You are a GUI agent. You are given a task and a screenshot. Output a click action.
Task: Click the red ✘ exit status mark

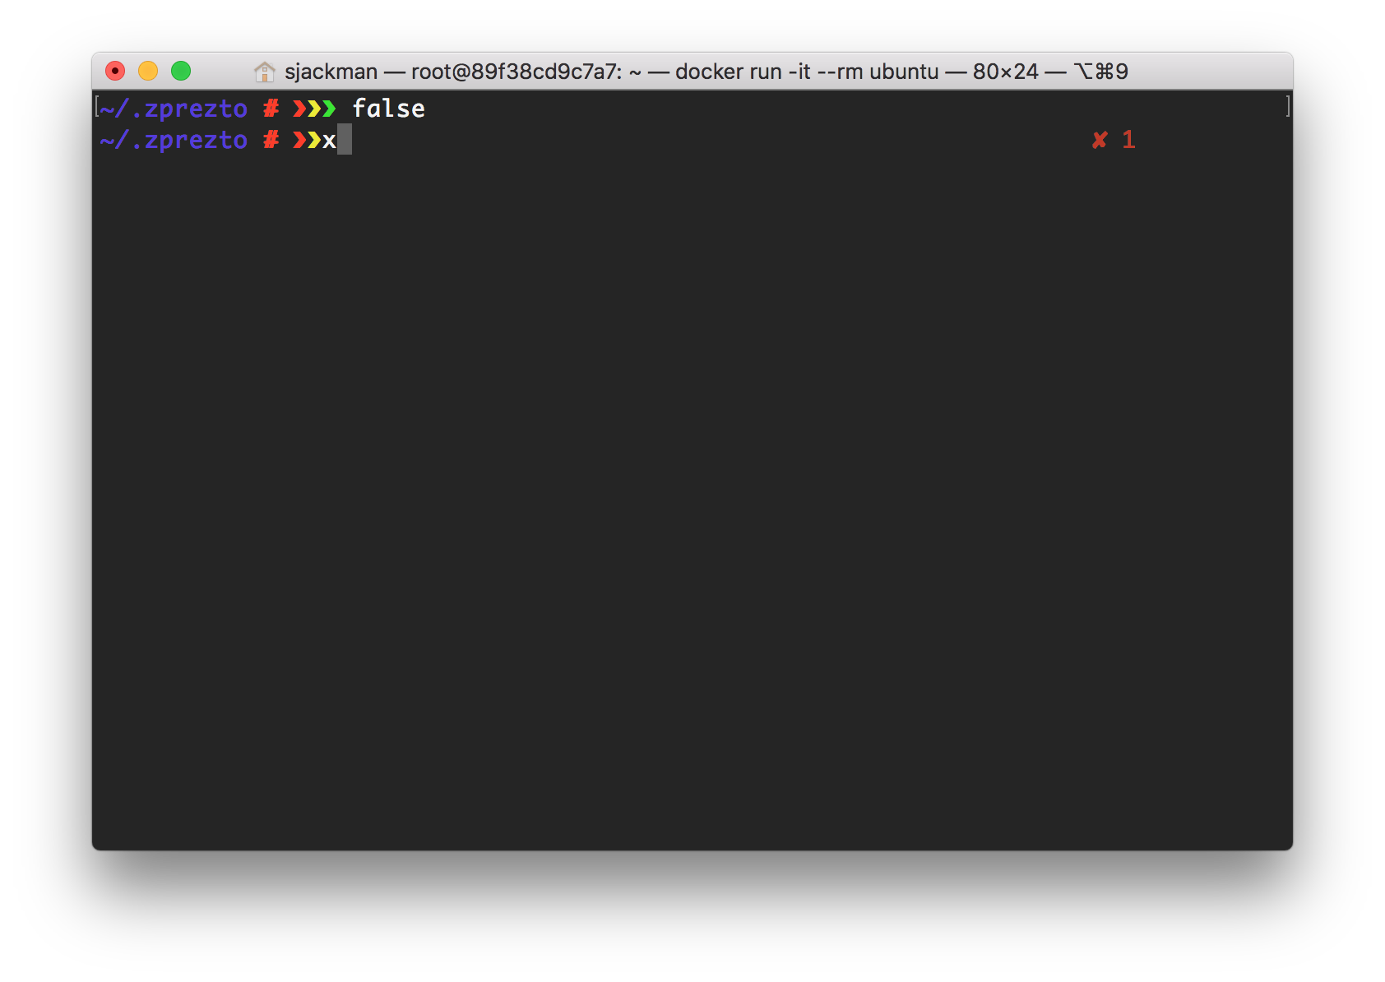[1100, 140]
